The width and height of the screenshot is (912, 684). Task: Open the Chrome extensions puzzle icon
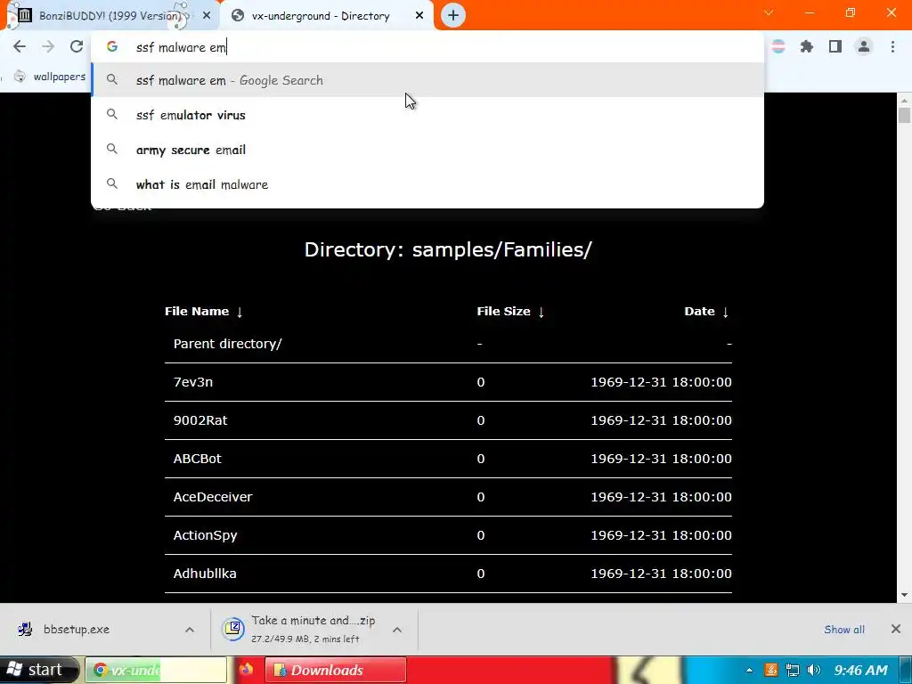point(807,46)
